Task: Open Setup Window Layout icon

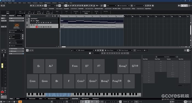Action: tap(179, 6)
